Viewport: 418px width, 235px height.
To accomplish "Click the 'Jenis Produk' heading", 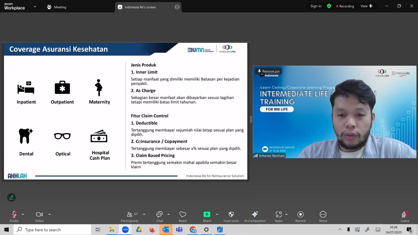I will 143,65.
